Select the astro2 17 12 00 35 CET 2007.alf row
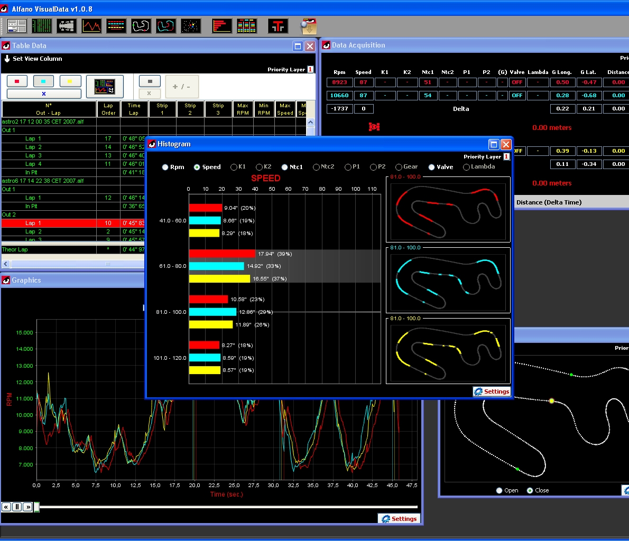Viewport: 629px width, 541px height. 73,122
